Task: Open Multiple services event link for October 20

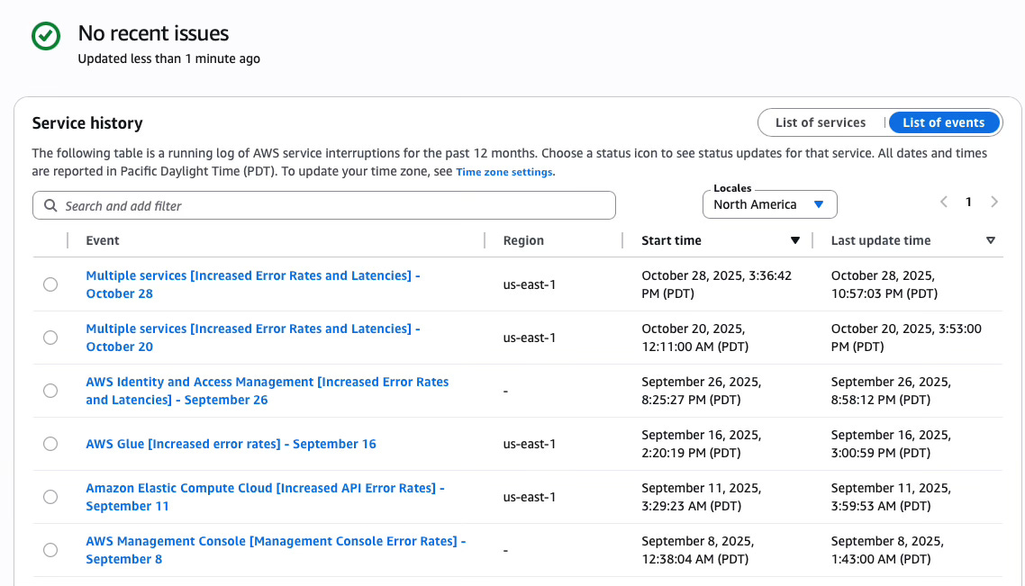Action: point(253,337)
